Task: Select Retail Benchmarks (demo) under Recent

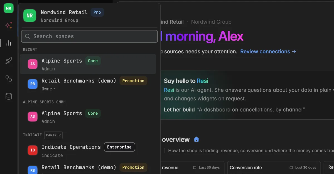Action: point(88,84)
